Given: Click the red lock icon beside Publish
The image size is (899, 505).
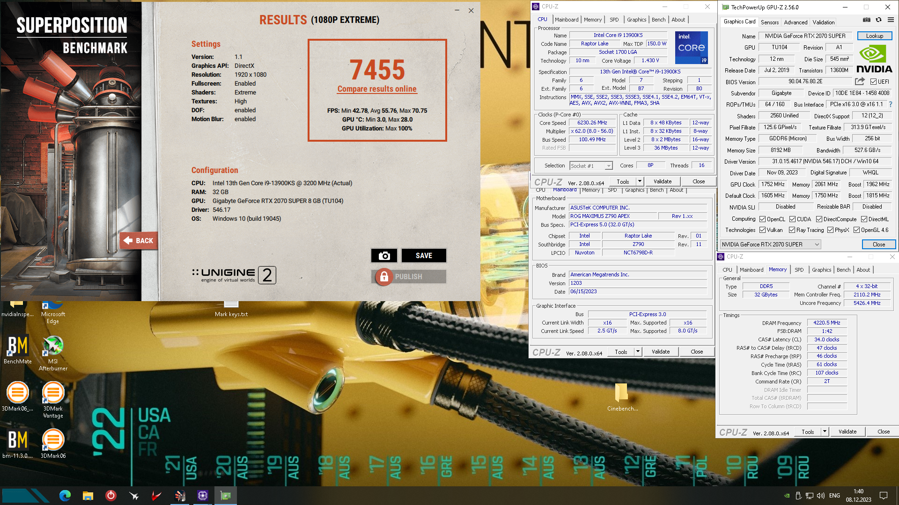Looking at the screenshot, I should click(x=384, y=277).
